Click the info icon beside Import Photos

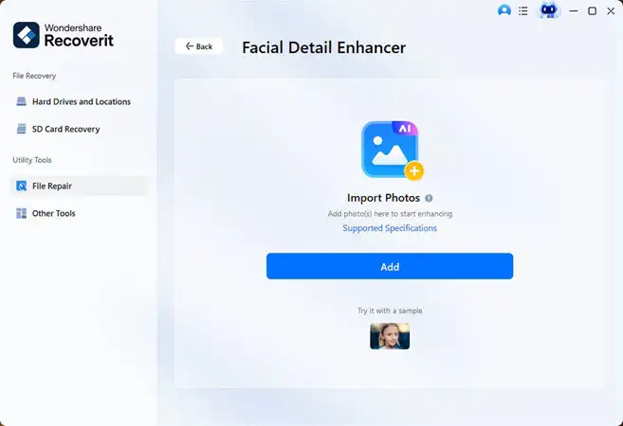(429, 198)
